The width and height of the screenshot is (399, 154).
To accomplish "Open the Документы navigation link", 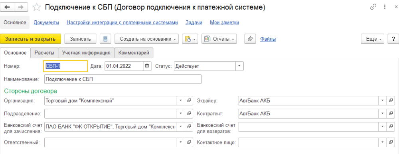I will [x=47, y=23].
